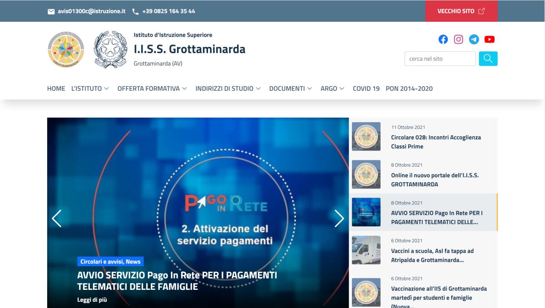
Task: Click the Italian Republic emblem
Action: tap(111, 50)
